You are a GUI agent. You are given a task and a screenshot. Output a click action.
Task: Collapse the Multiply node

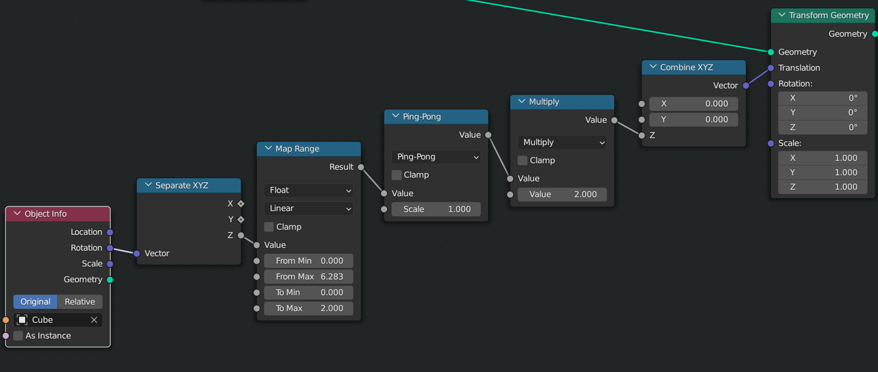pyautogui.click(x=521, y=101)
